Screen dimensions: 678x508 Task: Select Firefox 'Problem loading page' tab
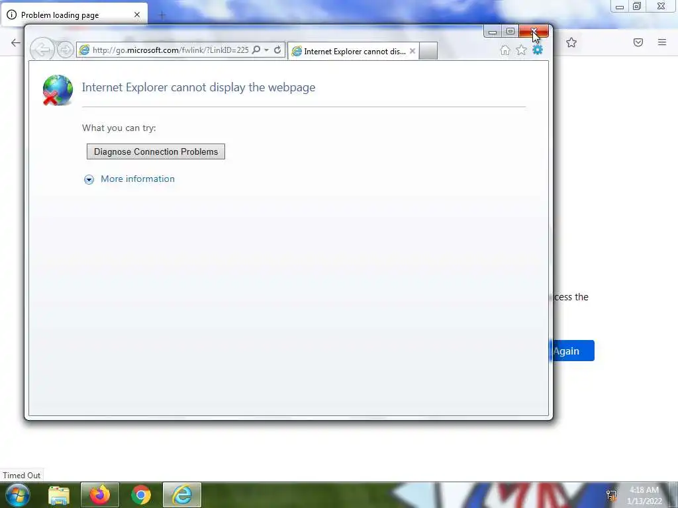coord(74,15)
